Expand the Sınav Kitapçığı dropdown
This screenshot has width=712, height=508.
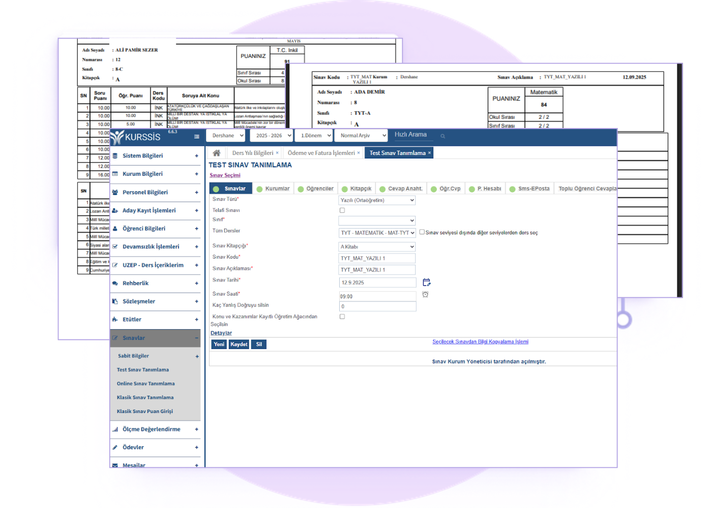tap(377, 247)
